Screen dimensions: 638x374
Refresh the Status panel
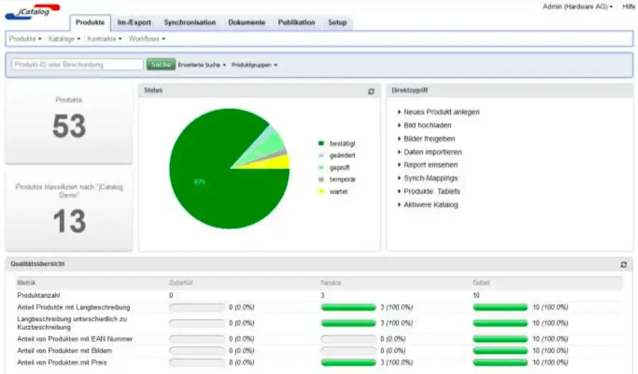(x=371, y=92)
